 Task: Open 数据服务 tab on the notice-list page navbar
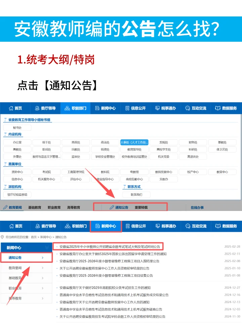226,226
